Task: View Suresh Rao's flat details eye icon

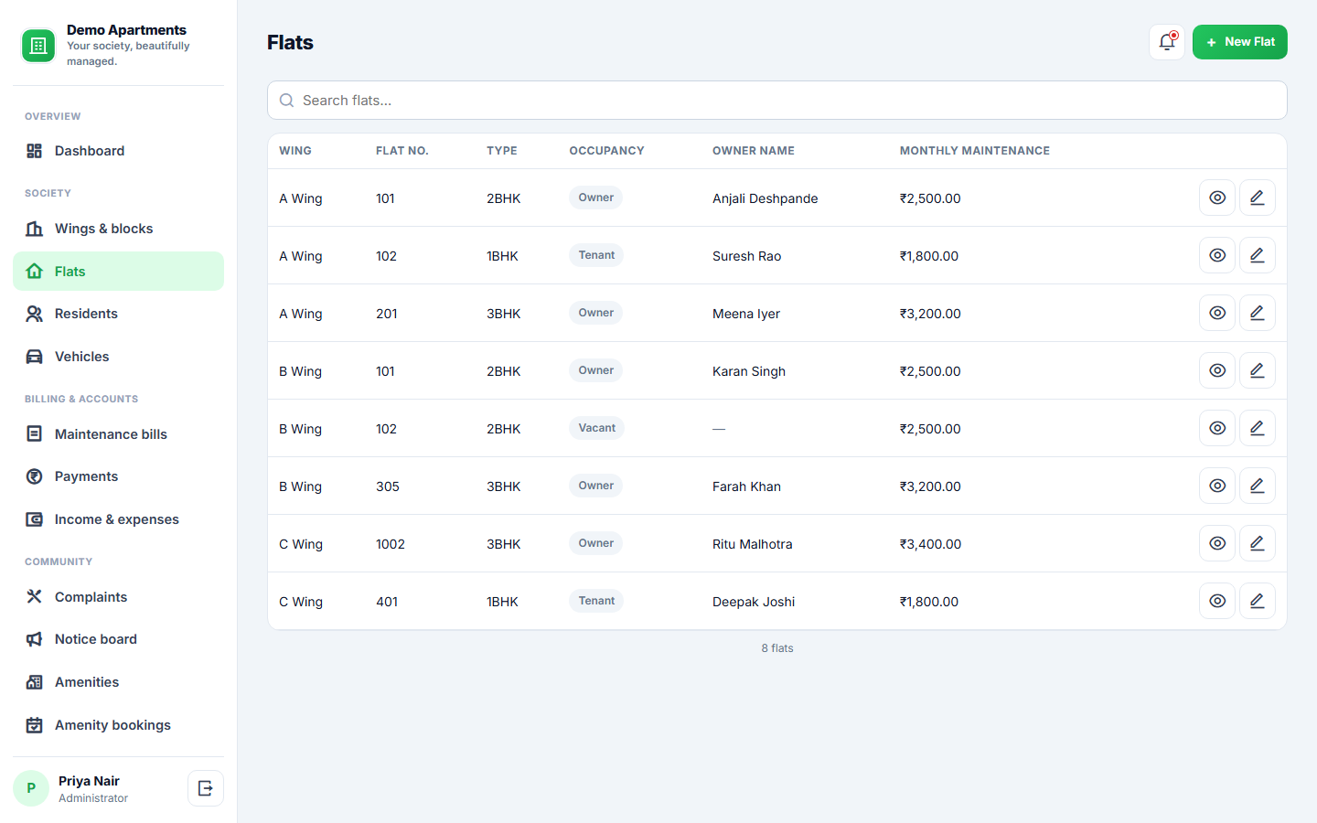Action: [x=1217, y=255]
